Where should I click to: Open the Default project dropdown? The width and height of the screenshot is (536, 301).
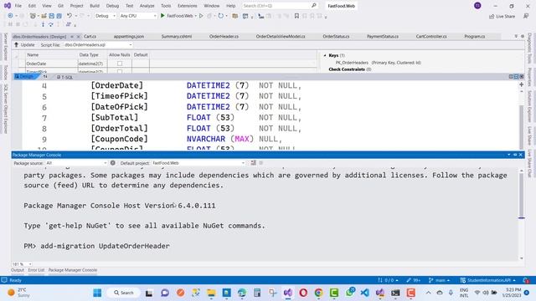[x=198, y=163]
